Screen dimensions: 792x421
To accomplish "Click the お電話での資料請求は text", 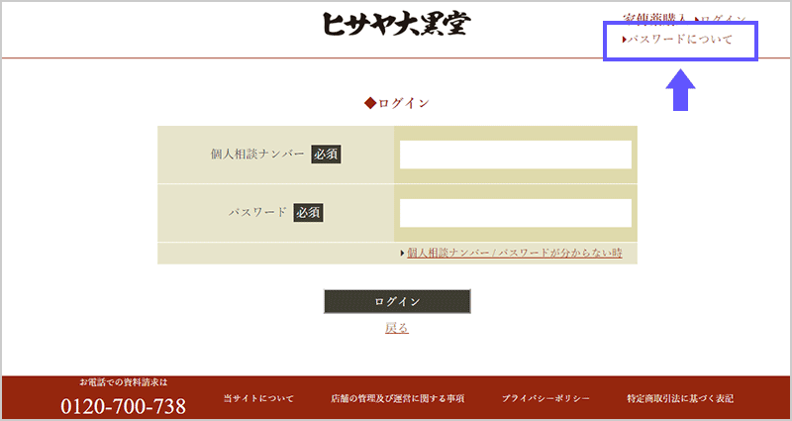I will [x=123, y=382].
